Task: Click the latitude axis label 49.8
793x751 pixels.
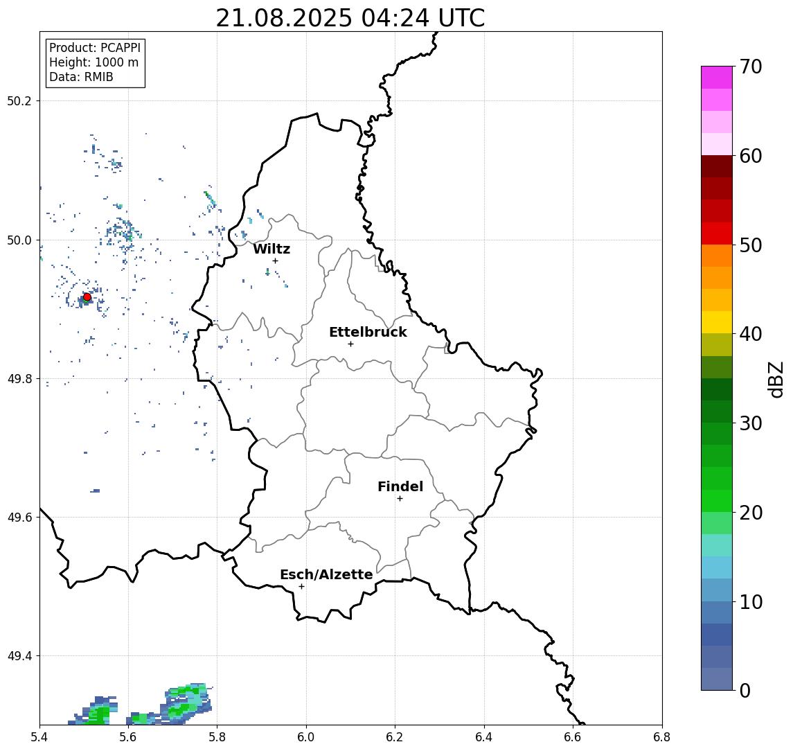Action: click(19, 378)
